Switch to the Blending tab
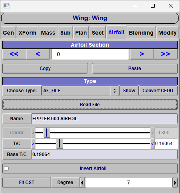Screen dimensions: 180x193 [141, 33]
